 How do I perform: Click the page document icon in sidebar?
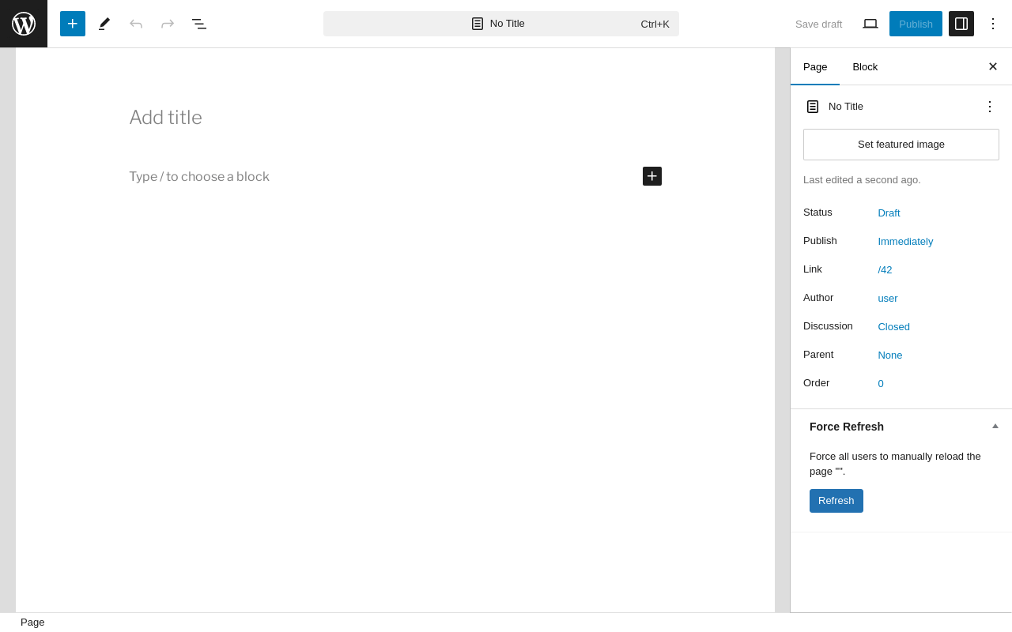(813, 107)
